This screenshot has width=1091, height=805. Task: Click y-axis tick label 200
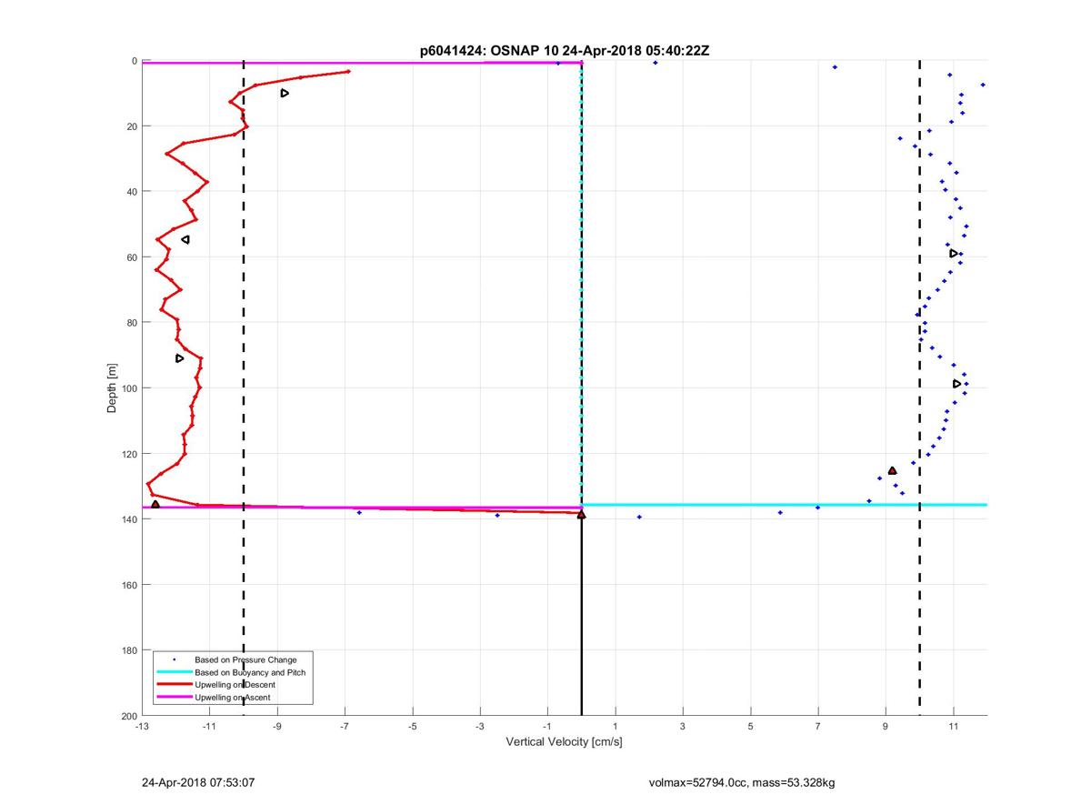point(129,716)
